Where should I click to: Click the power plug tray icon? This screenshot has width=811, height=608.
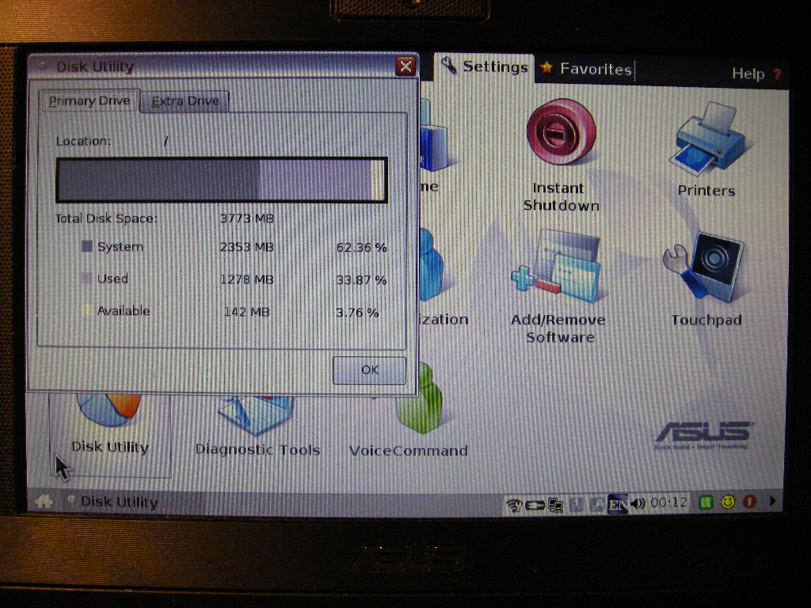coord(535,504)
